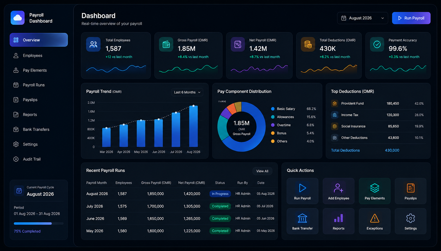Open Pay Elements in the sidebar
Image resolution: width=441 pixels, height=251 pixels.
(39, 70)
